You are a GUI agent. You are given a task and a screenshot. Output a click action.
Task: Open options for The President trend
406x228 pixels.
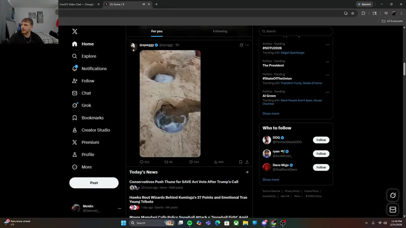[327, 62]
